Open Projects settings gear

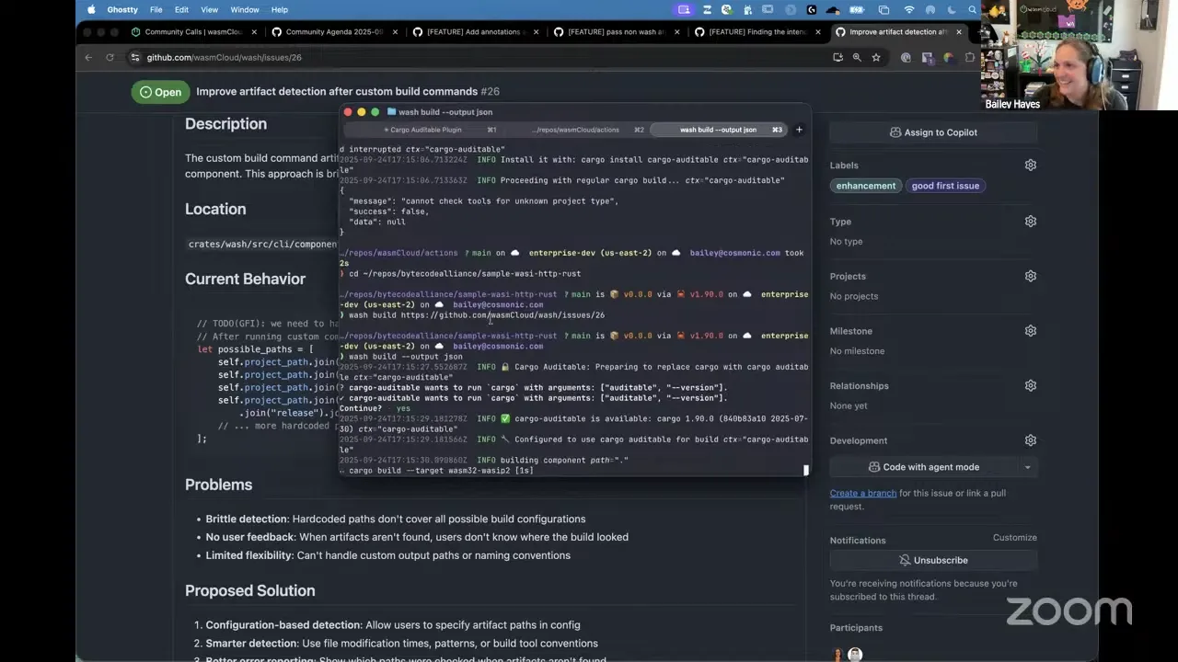point(1031,276)
